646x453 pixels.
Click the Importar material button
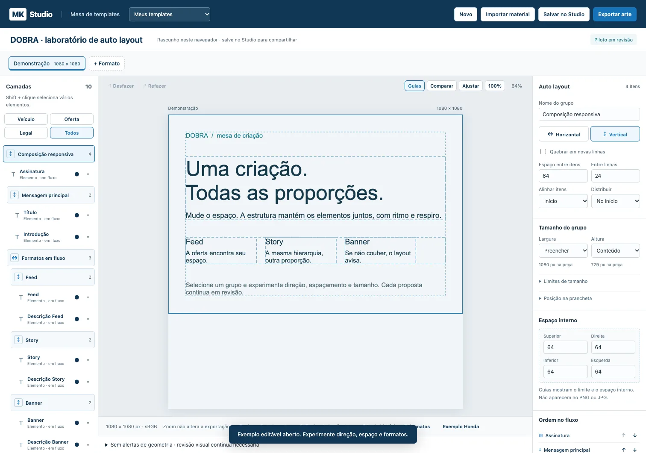tap(508, 14)
